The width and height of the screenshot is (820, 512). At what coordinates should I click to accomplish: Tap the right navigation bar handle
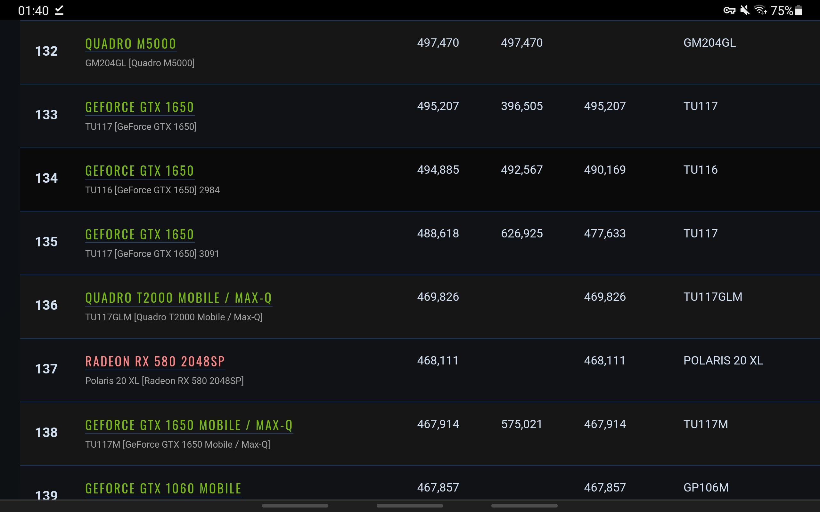[525, 506]
